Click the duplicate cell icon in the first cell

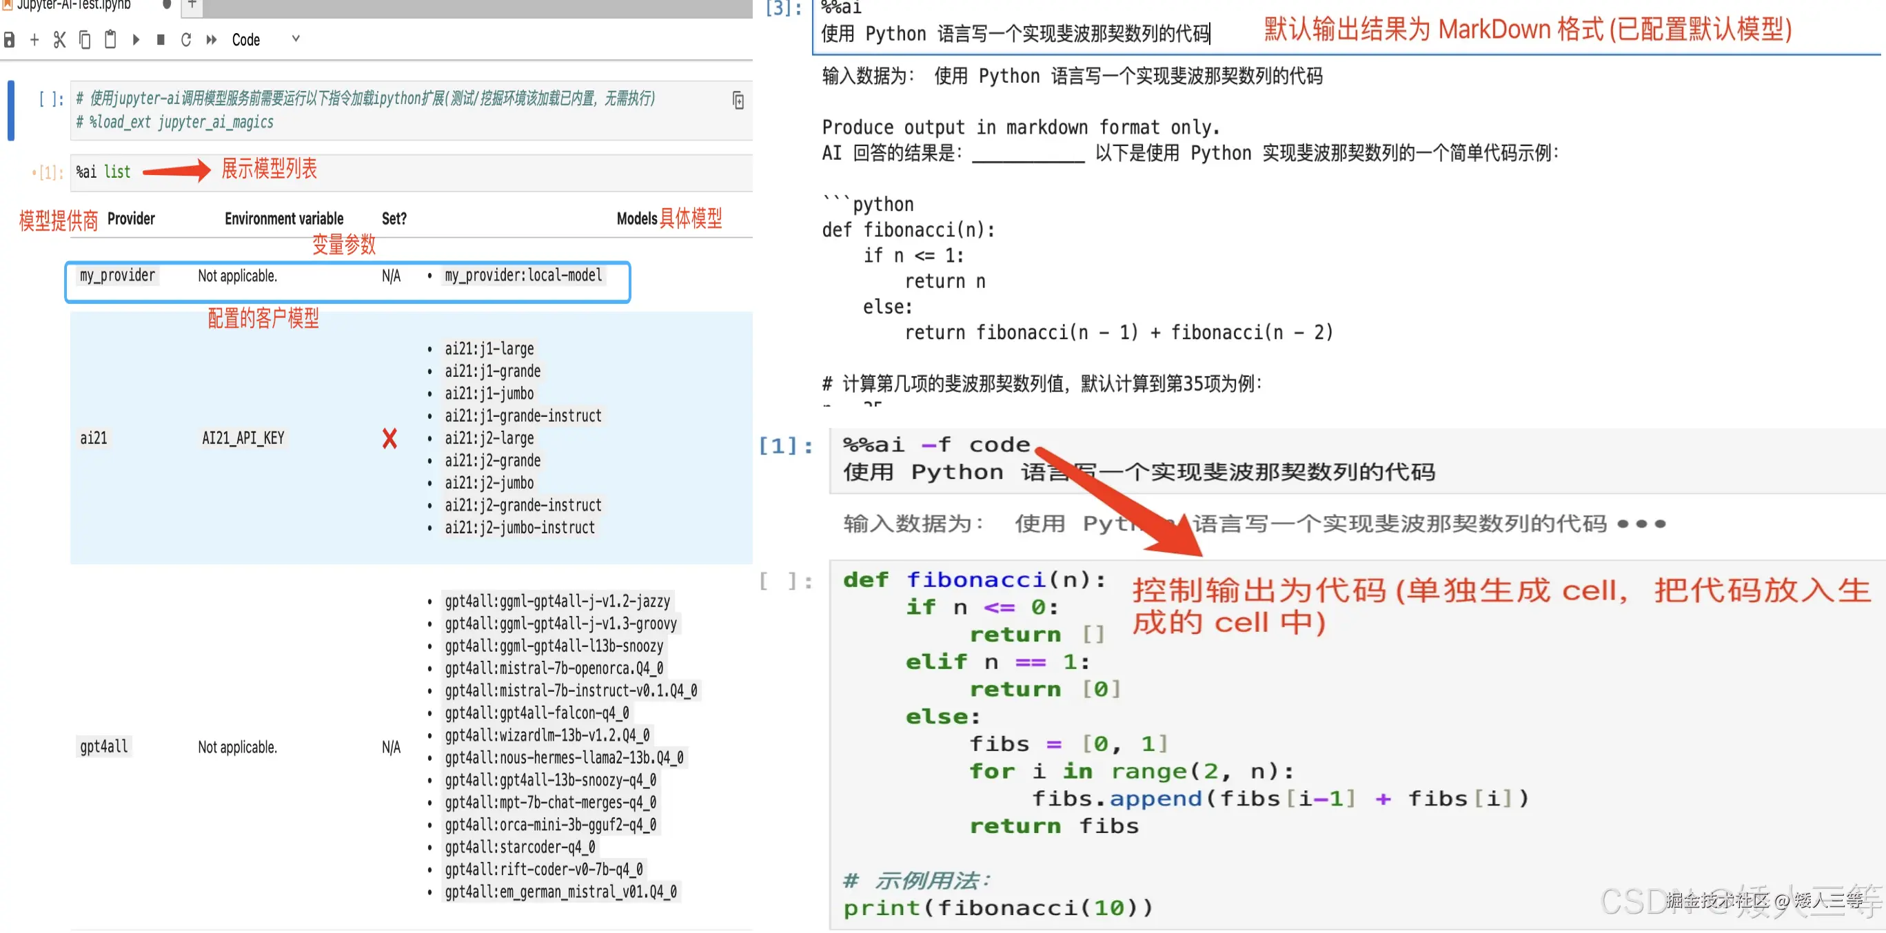pos(738,100)
